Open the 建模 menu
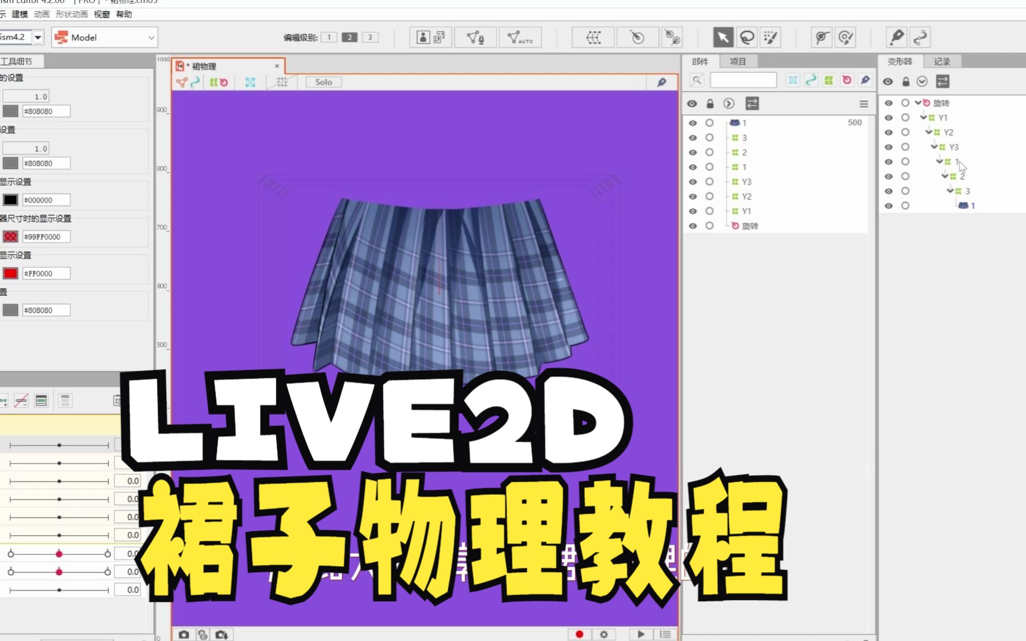This screenshot has height=641, width=1026. point(20,14)
